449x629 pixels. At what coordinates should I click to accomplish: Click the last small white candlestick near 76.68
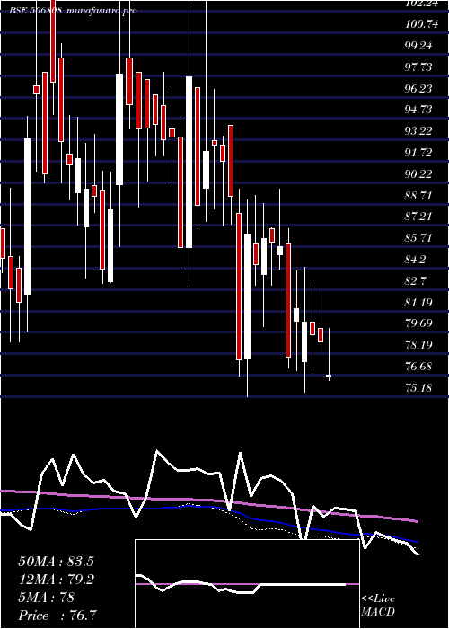[329, 376]
